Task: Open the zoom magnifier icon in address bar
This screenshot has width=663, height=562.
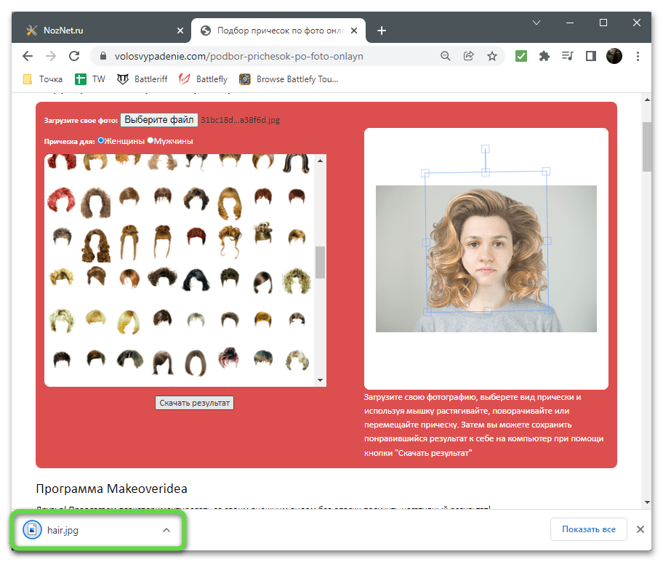Action: tap(446, 56)
